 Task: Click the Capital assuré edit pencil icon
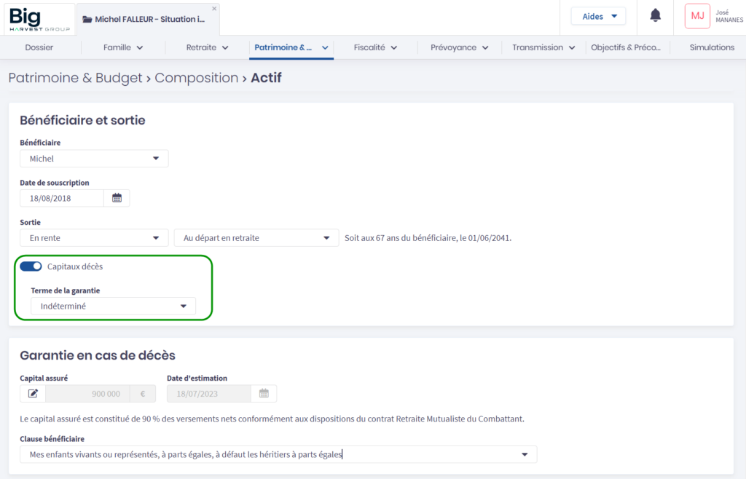click(x=33, y=394)
